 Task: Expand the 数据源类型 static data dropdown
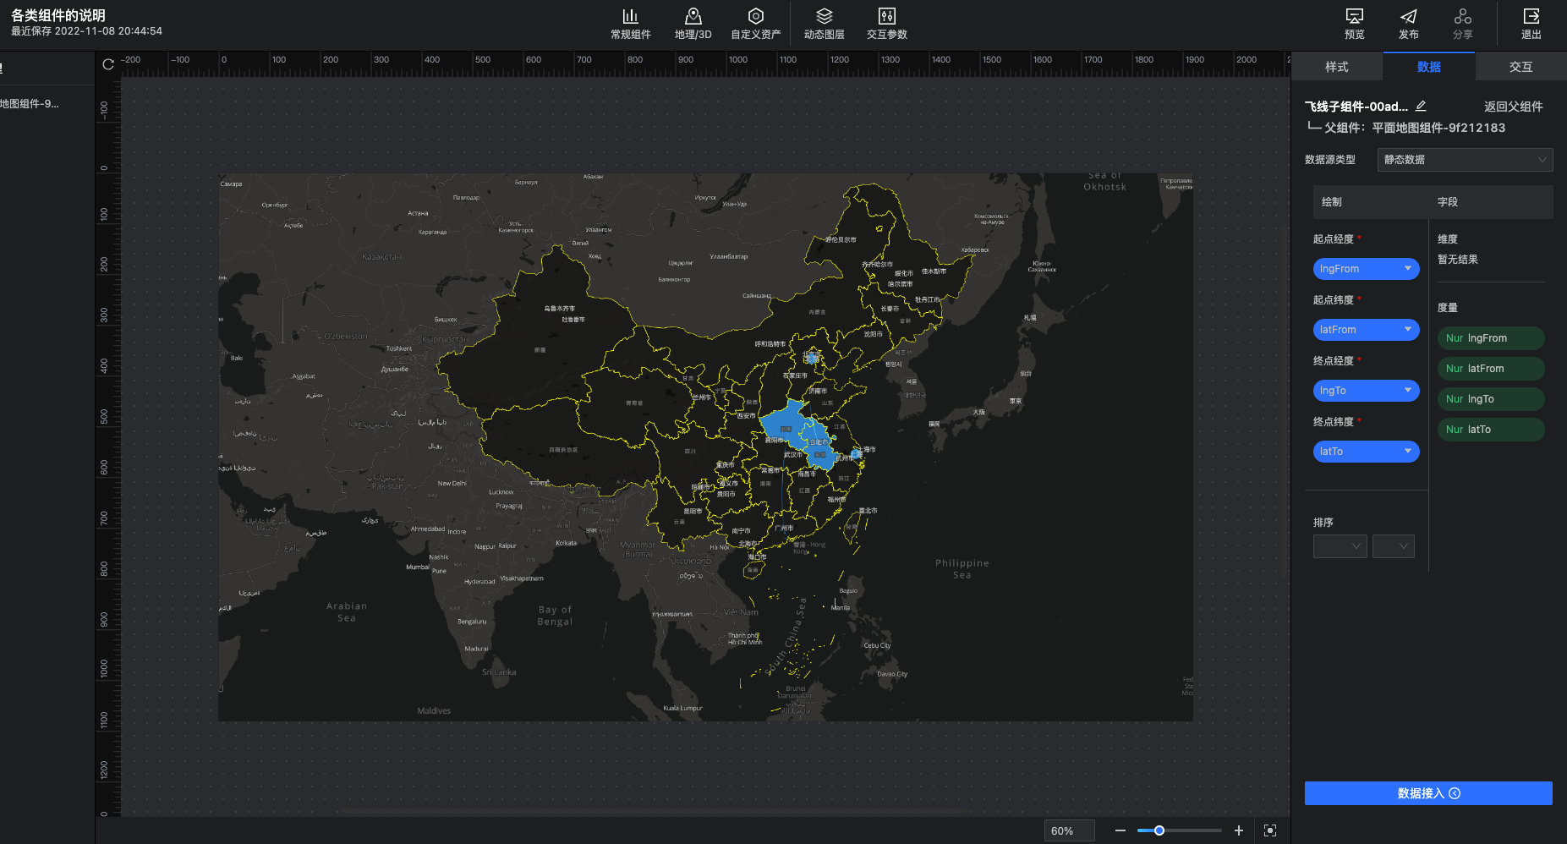1465,160
